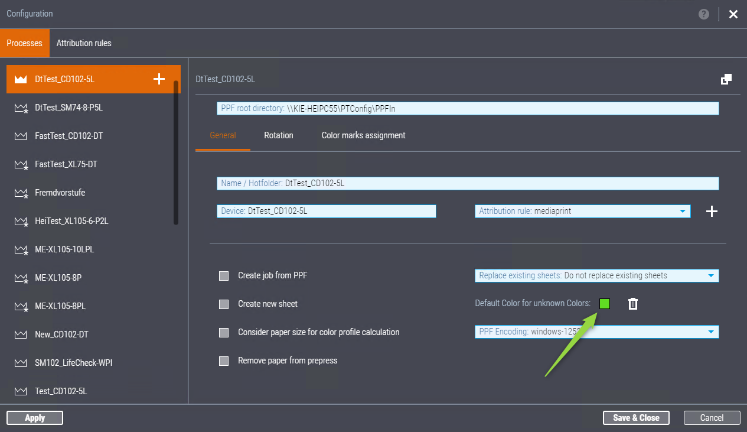Click the Save & Close button
Screen dimensions: 747x432
[635, 418]
